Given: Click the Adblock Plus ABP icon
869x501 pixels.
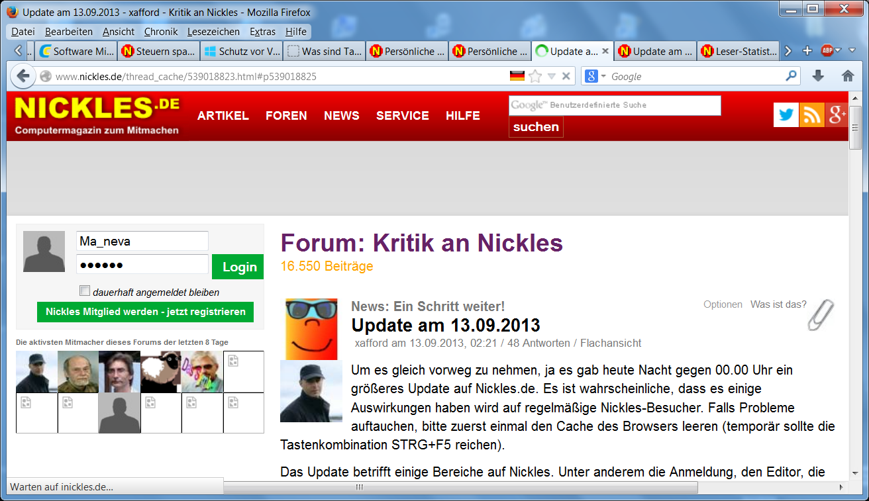Looking at the screenshot, I should [x=827, y=51].
